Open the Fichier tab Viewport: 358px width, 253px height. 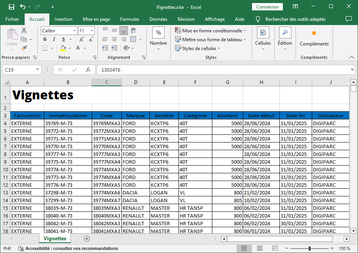[x=12, y=19]
